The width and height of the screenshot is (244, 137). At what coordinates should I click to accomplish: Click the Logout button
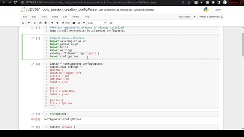coord(218,10)
